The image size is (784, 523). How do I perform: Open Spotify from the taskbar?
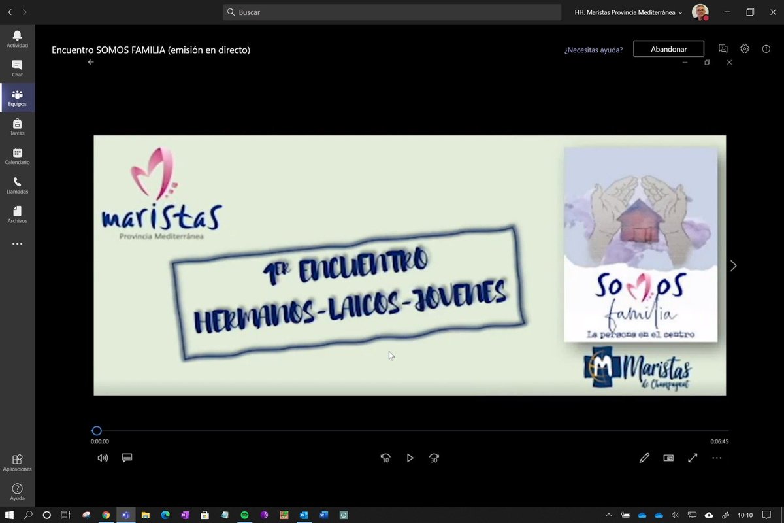244,515
